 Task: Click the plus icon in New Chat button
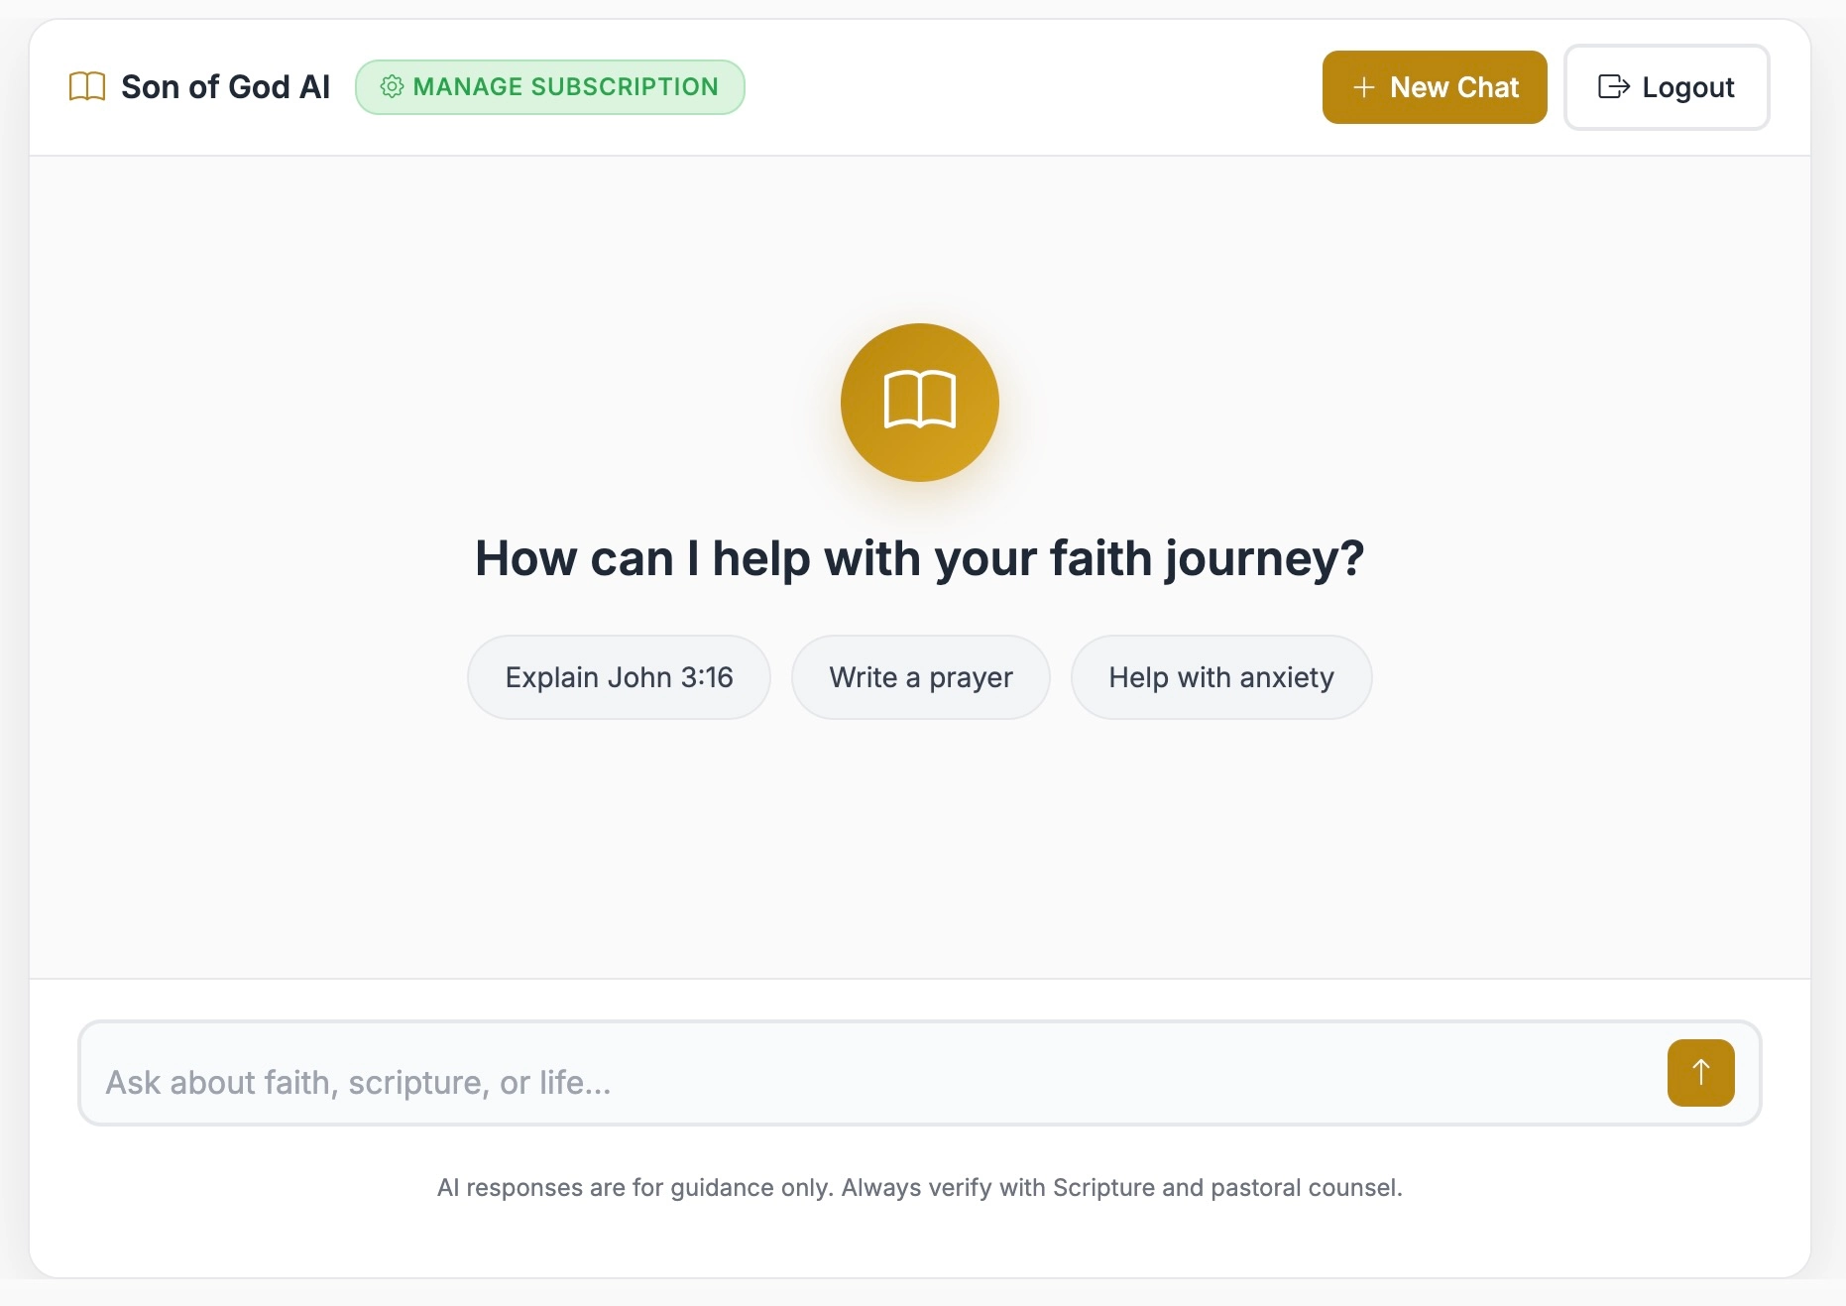click(x=1362, y=87)
